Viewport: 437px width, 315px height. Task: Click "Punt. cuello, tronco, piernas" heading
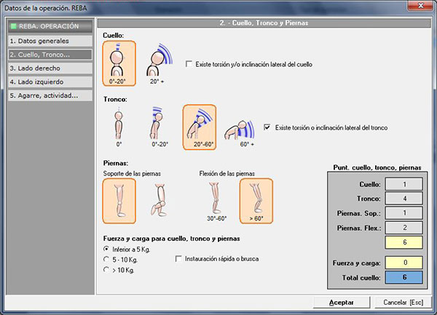pos(377,167)
